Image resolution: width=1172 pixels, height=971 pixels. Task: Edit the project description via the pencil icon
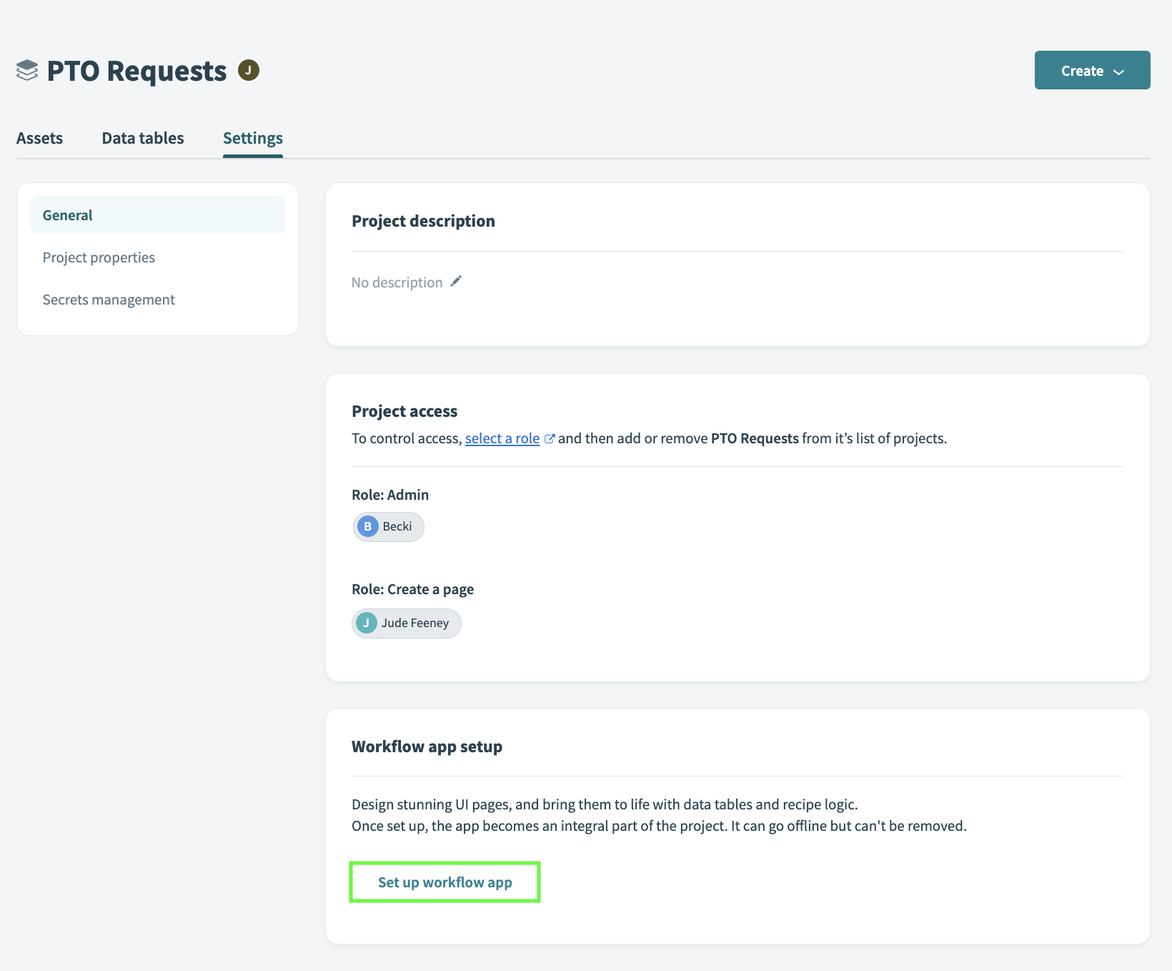(x=456, y=281)
